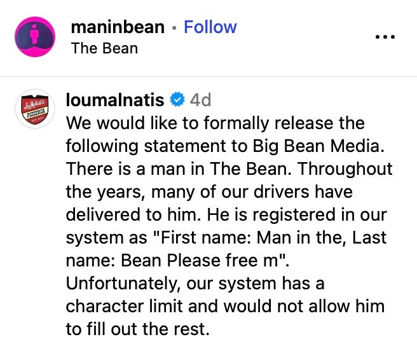Click the divider line below the post header
Image resolution: width=417 pixels, height=351 pixels.
pos(208,77)
